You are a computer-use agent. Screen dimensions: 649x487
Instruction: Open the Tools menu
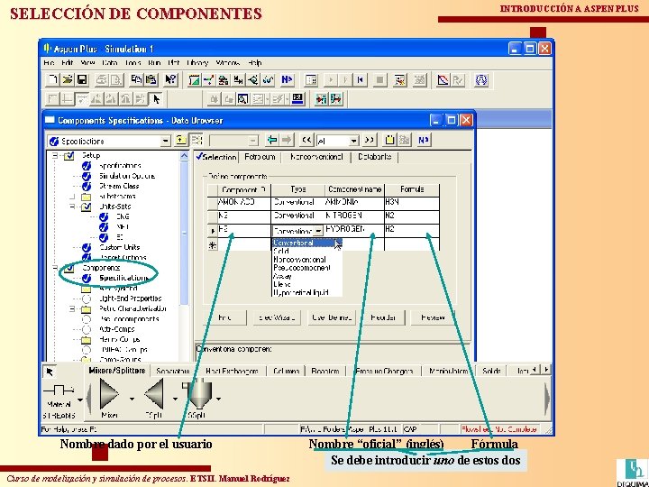(x=133, y=63)
